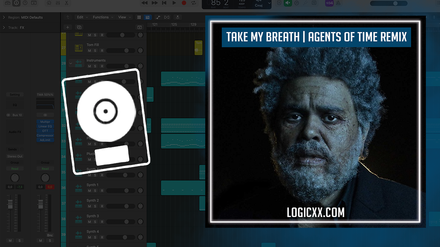
Task: Enable the purple count-in button
Action: pos(329,3)
